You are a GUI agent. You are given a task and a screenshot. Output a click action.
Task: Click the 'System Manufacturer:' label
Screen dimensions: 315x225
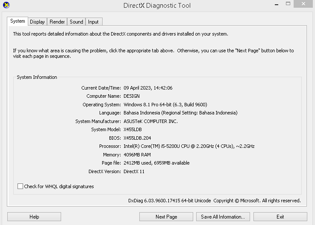[98, 121]
